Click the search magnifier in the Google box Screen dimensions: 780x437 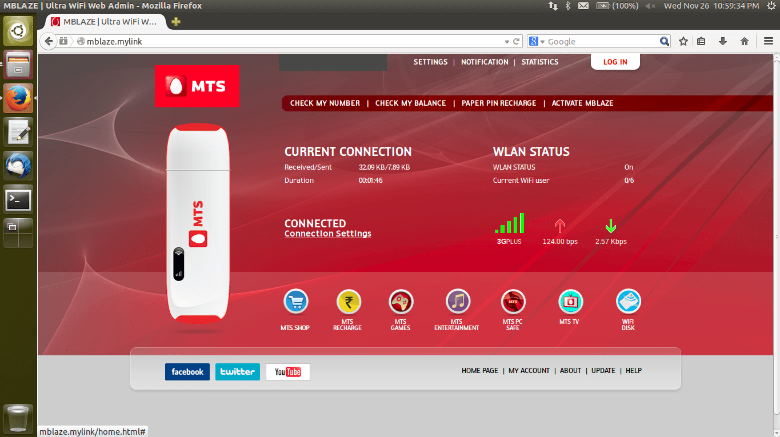[664, 41]
